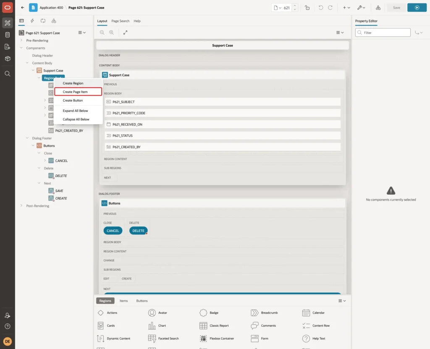Collapse the Content Body tree node
The image size is (430, 349).
tap(27, 63)
